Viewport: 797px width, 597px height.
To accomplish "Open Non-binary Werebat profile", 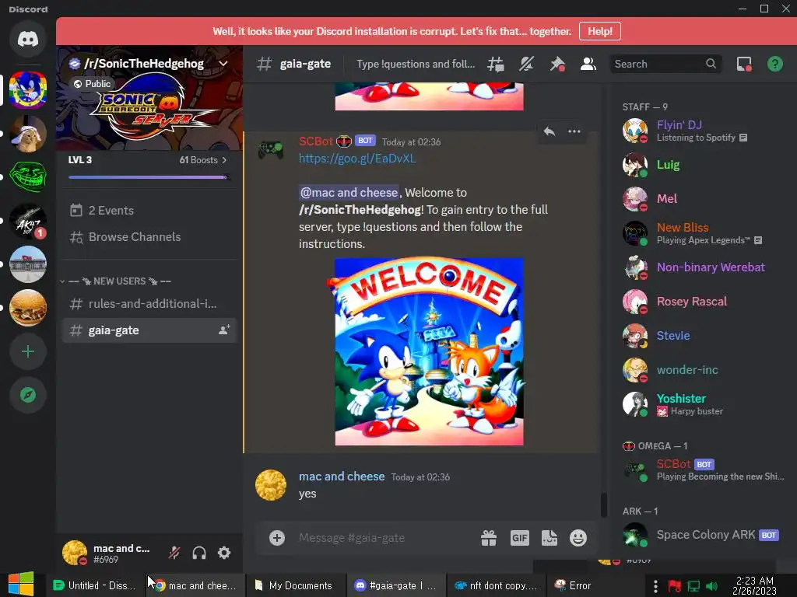I will (x=703, y=267).
